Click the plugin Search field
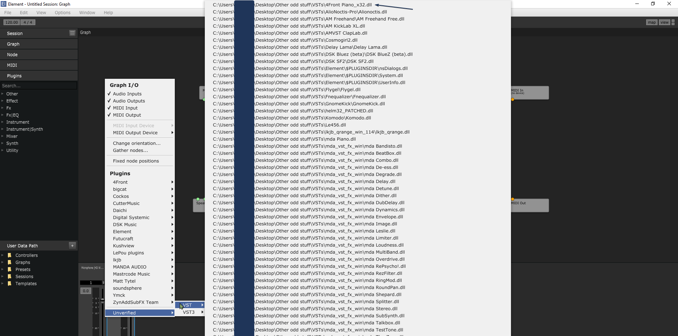The width and height of the screenshot is (678, 336). pyautogui.click(x=38, y=86)
